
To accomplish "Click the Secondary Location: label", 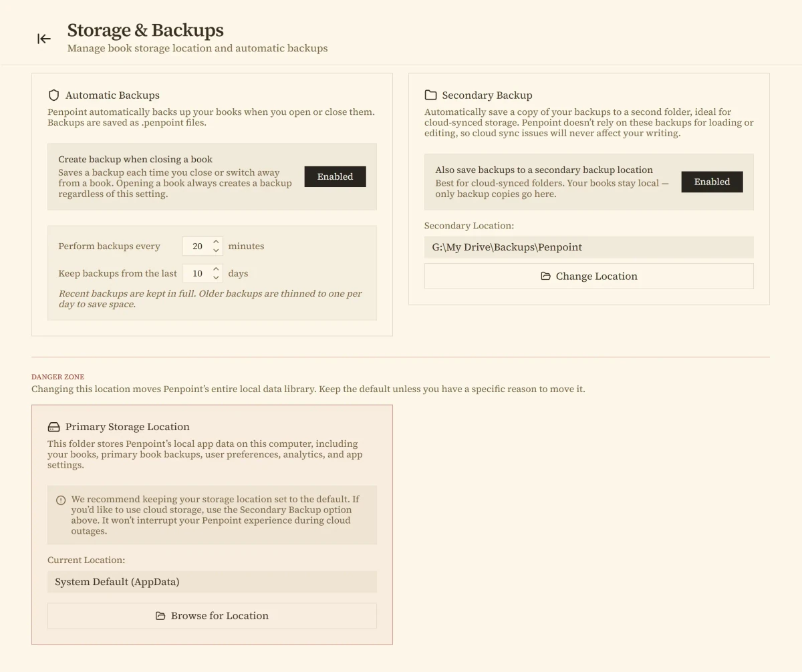I will tap(469, 226).
